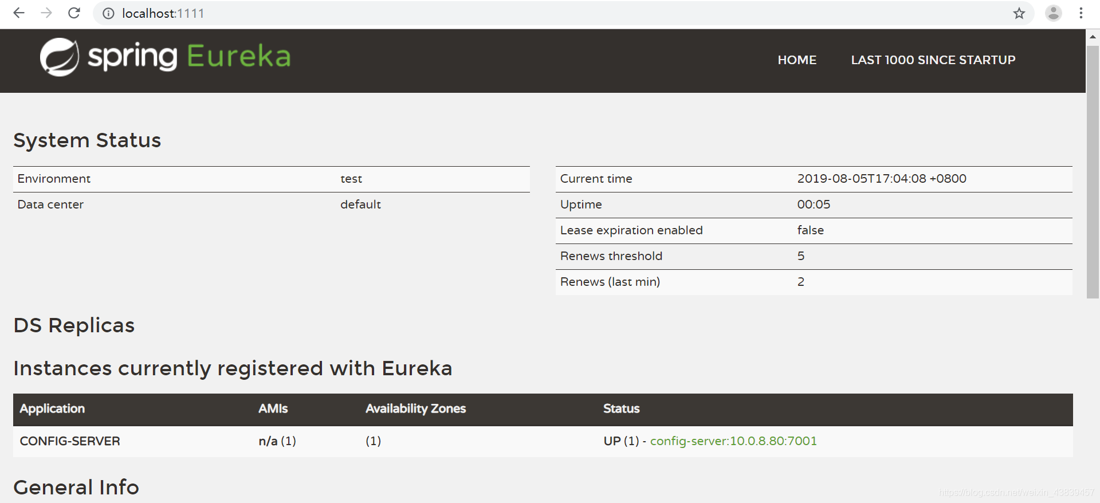Select the renews threshold value 5
This screenshot has height=503, width=1100.
point(801,256)
